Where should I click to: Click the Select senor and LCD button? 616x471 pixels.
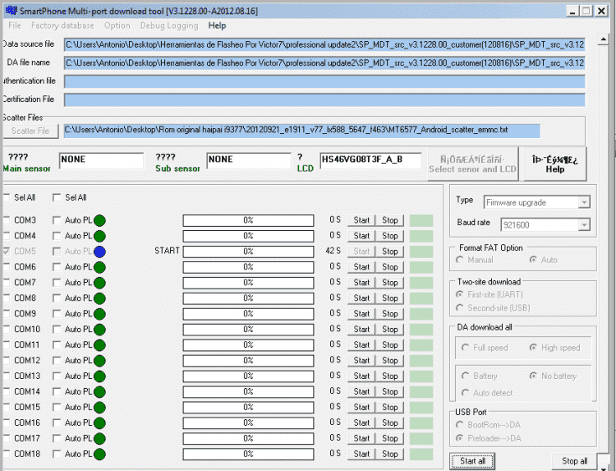(x=472, y=164)
